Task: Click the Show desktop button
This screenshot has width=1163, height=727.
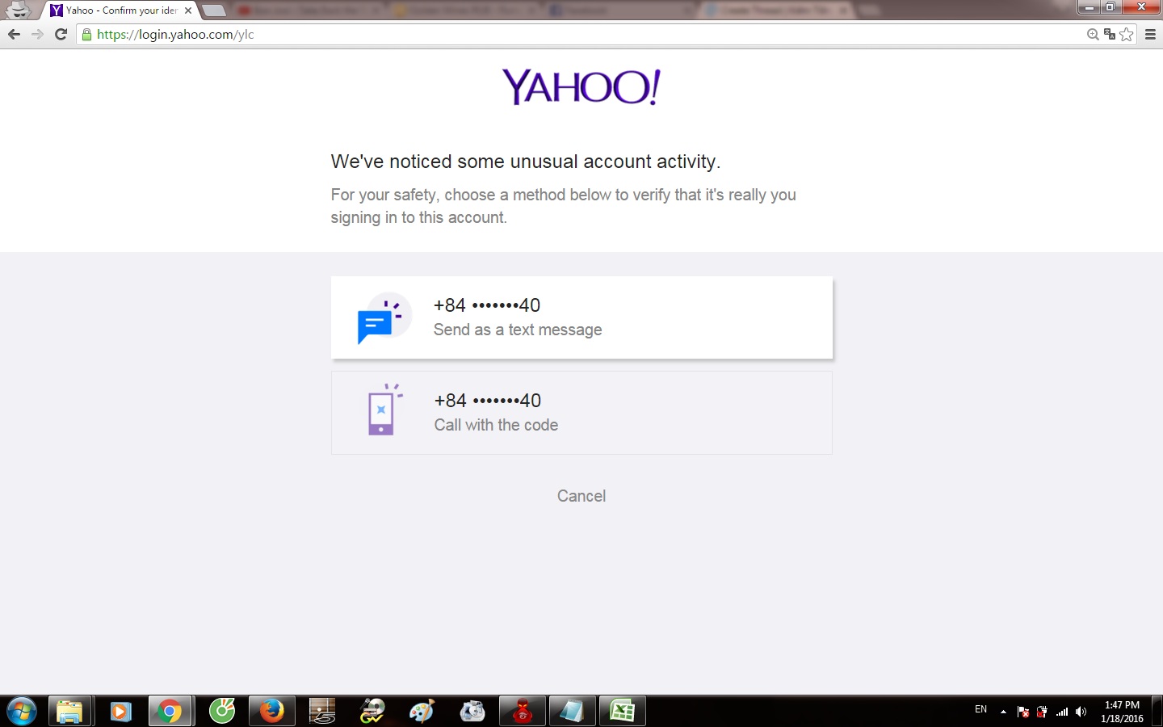Action: coord(1157,712)
